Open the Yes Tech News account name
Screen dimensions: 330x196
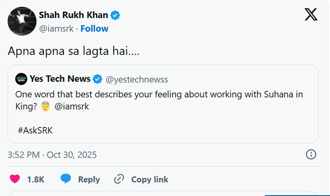point(60,79)
